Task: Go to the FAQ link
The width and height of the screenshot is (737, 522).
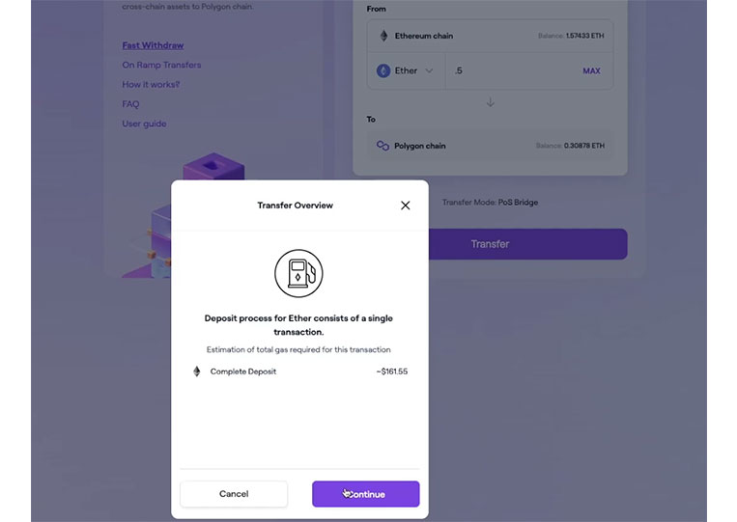Action: pyautogui.click(x=130, y=104)
